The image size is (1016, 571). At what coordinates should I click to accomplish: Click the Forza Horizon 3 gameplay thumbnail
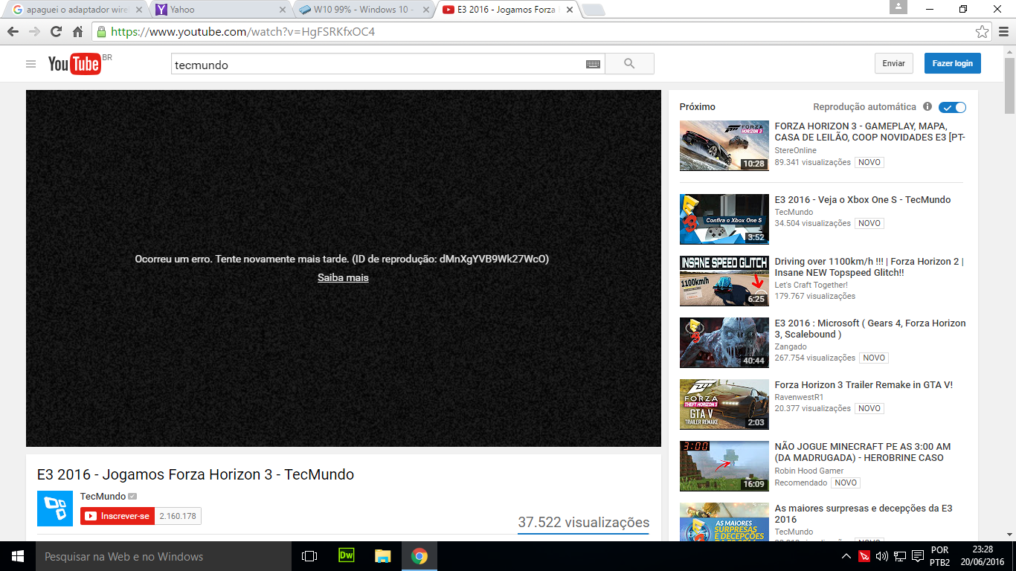pos(724,146)
